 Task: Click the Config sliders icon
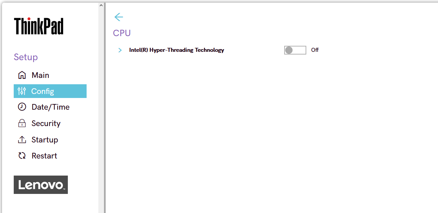22,91
